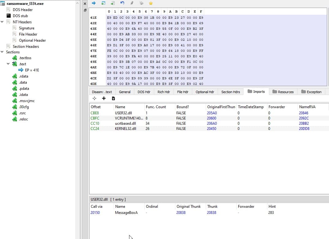Collapse the NT Headers tree node
Screen dimensions: 329x239
tap(2, 22)
